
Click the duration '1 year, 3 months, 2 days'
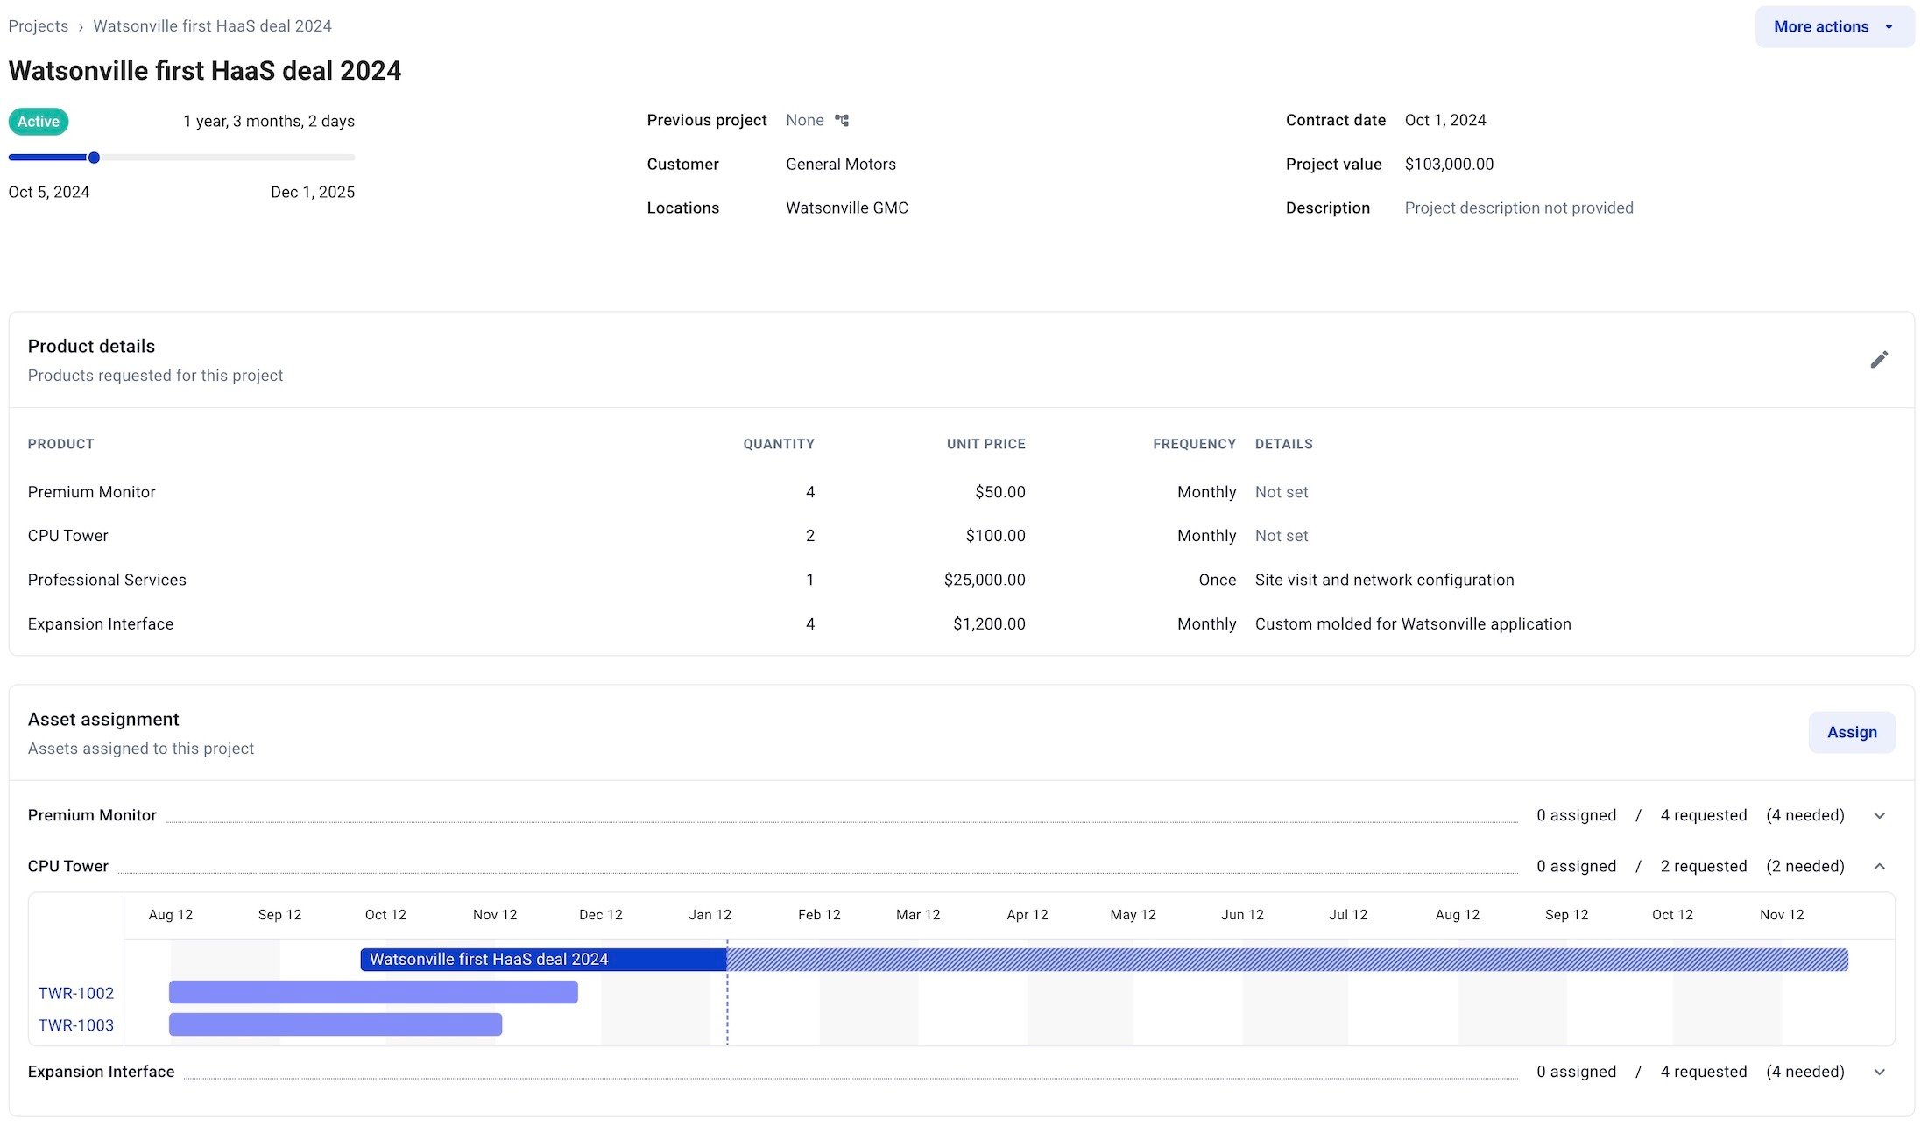click(x=269, y=122)
